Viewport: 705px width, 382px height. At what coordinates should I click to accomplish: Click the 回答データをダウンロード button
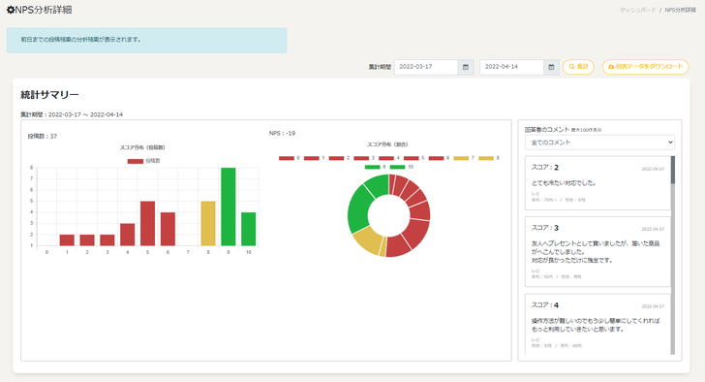(645, 67)
